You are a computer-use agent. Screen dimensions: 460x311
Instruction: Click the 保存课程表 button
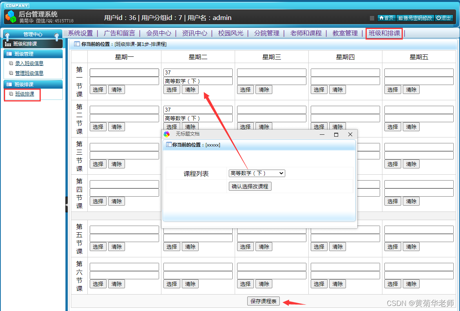click(x=263, y=301)
